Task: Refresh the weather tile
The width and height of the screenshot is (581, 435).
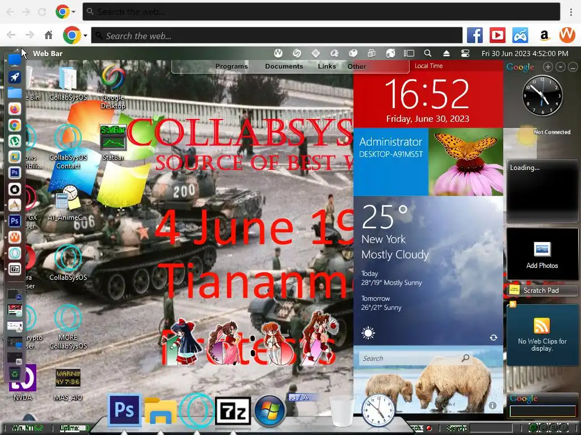Action: 493,338
